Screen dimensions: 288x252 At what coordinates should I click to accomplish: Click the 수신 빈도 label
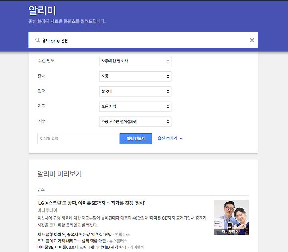46,61
